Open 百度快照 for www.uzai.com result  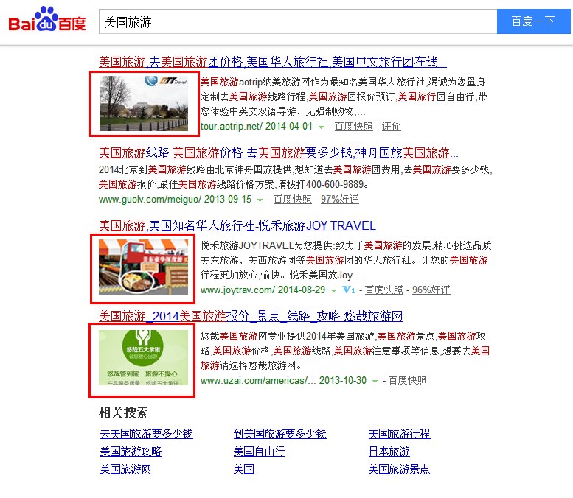click(408, 380)
